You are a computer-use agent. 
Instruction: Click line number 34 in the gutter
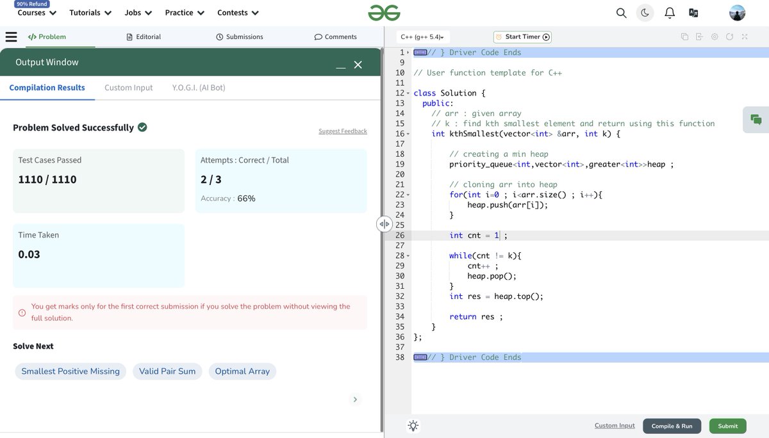pyautogui.click(x=400, y=316)
